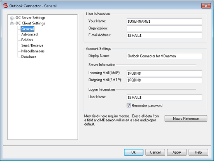Go to the Miscellaneous settings page
This screenshot has height=161, width=214.
(33, 51)
